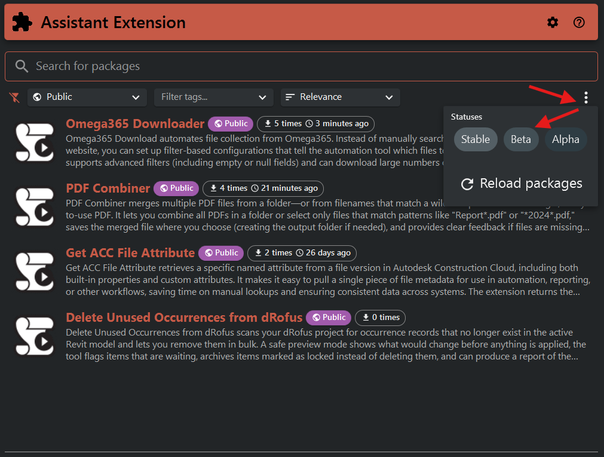Viewport: 604px width, 457px height.
Task: Select Reload packages from the menu
Action: (x=522, y=184)
